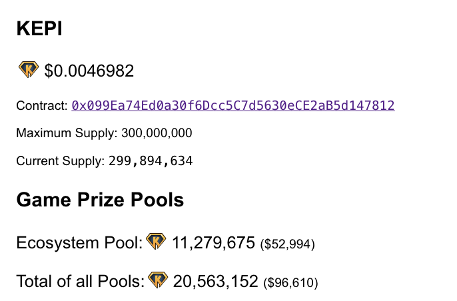Click the Maximum Supply value 300,000,000
457x301 pixels.
157,133
